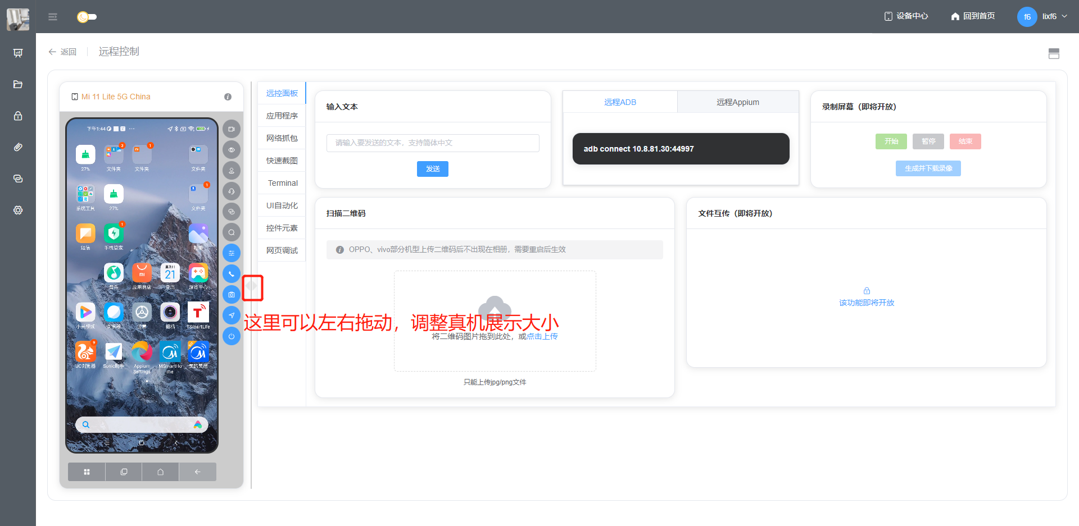The width and height of the screenshot is (1079, 526).
Task: Click the blue phone call icon
Action: click(232, 274)
